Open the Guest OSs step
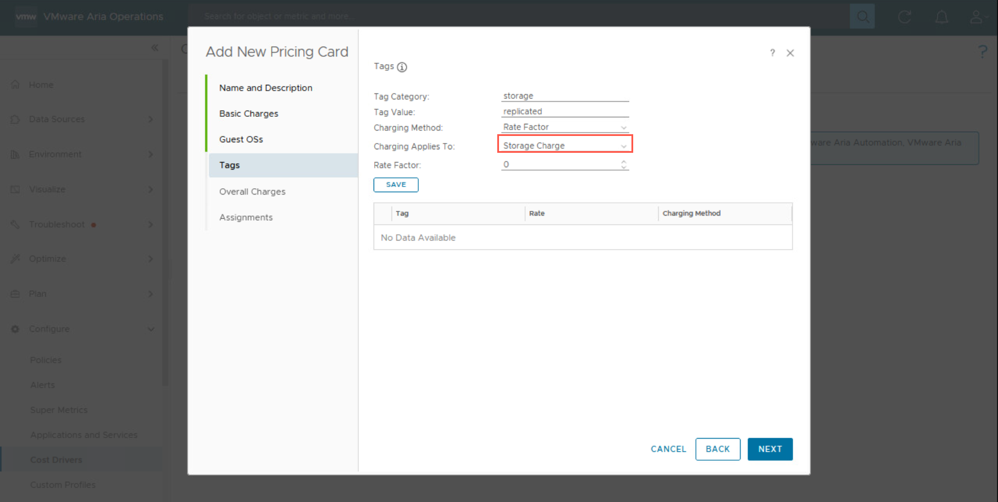 click(241, 139)
